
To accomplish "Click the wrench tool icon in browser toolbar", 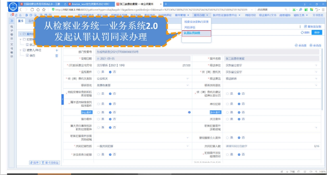I will (x=300, y=10).
